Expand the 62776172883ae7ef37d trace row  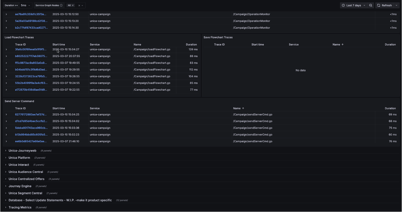(x=6, y=114)
